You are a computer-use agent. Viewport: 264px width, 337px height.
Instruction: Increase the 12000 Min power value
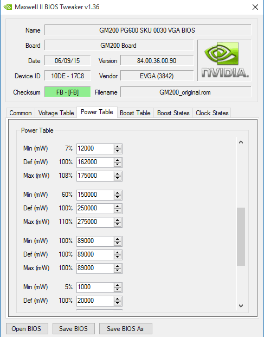coord(118,146)
